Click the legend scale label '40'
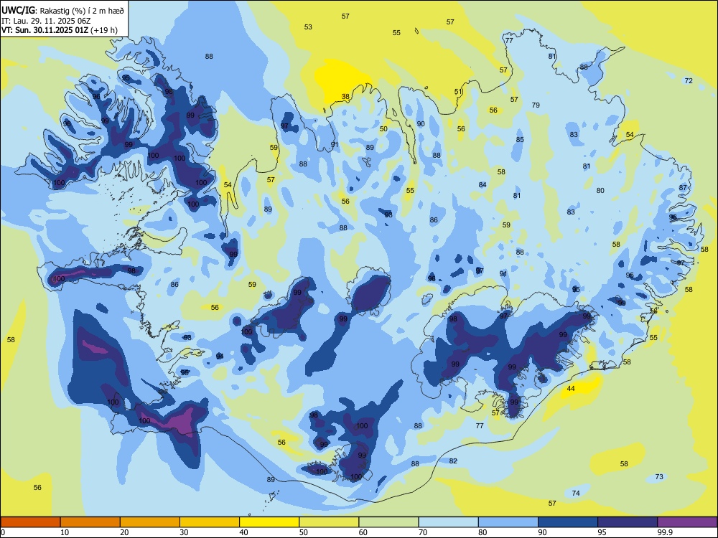This screenshot has height=538, width=718. click(243, 532)
